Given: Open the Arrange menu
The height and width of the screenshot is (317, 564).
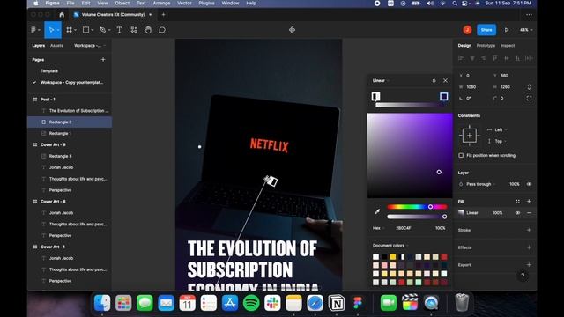Looking at the screenshot, I should (161, 3).
